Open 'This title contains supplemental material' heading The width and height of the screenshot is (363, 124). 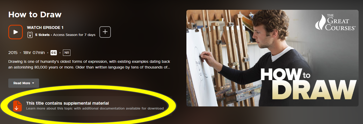[x=68, y=103]
